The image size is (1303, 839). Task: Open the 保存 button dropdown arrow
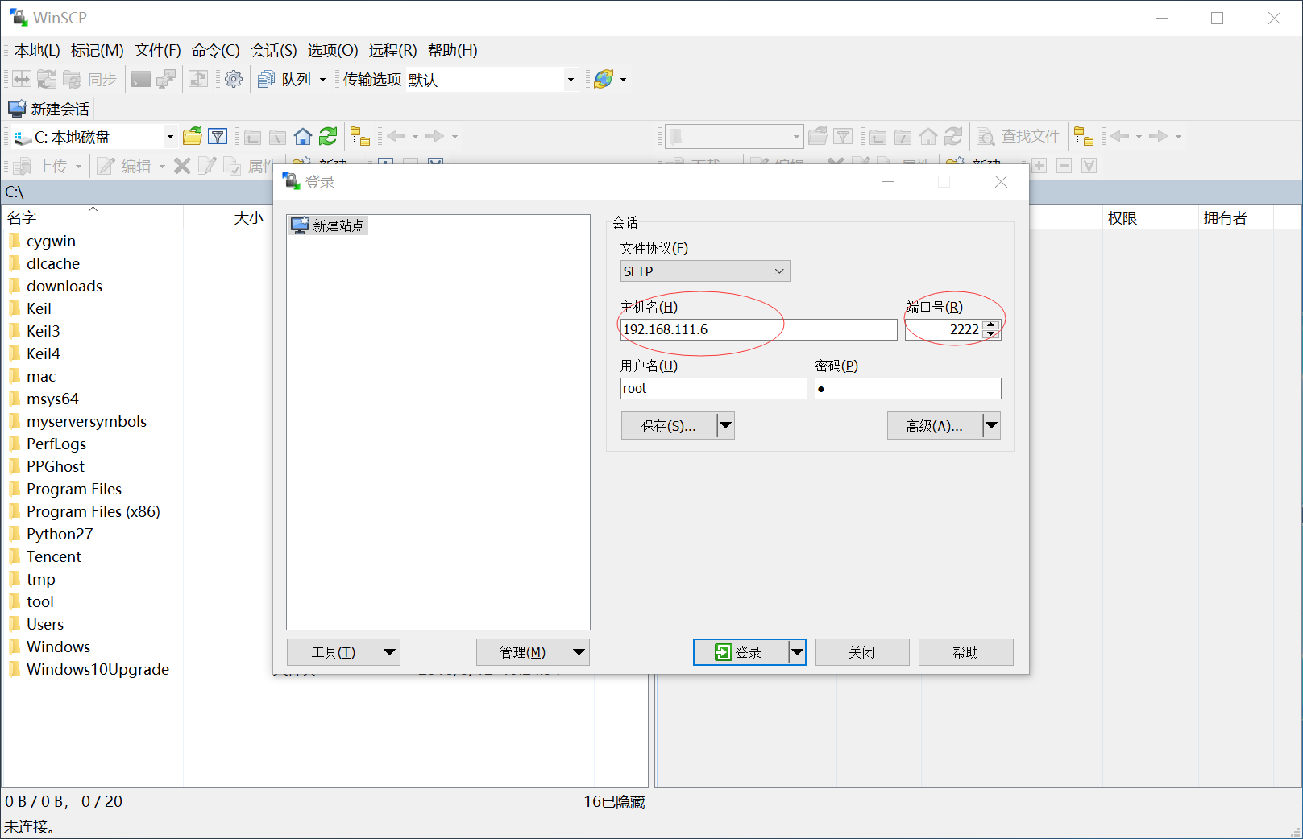(726, 425)
